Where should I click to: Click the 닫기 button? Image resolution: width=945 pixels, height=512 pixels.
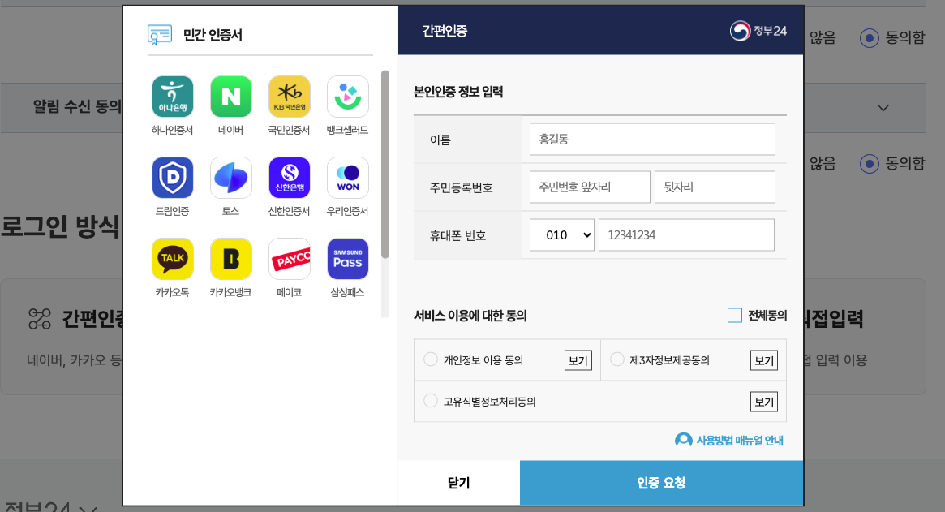point(458,483)
